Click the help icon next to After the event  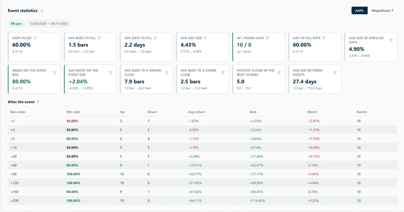coord(38,102)
